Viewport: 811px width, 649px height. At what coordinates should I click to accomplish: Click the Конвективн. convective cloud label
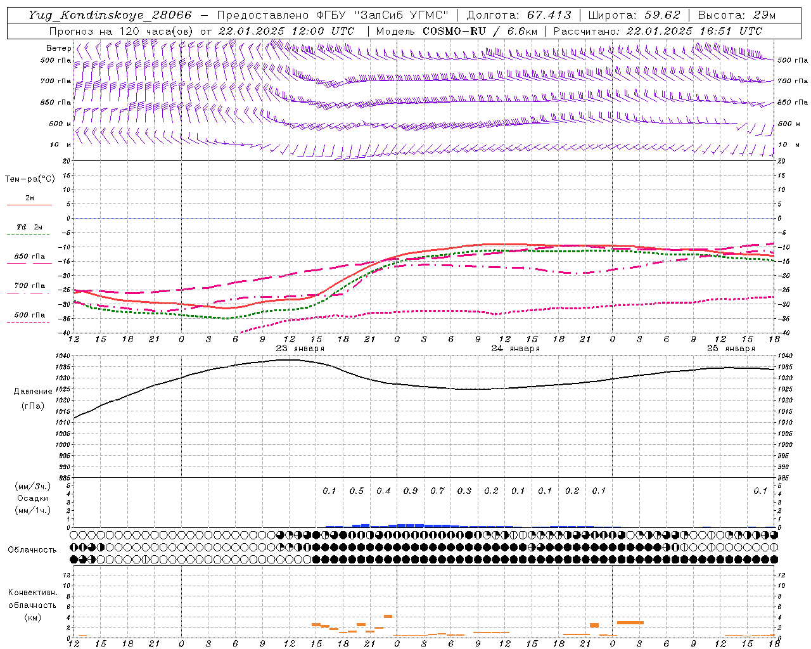tap(32, 593)
